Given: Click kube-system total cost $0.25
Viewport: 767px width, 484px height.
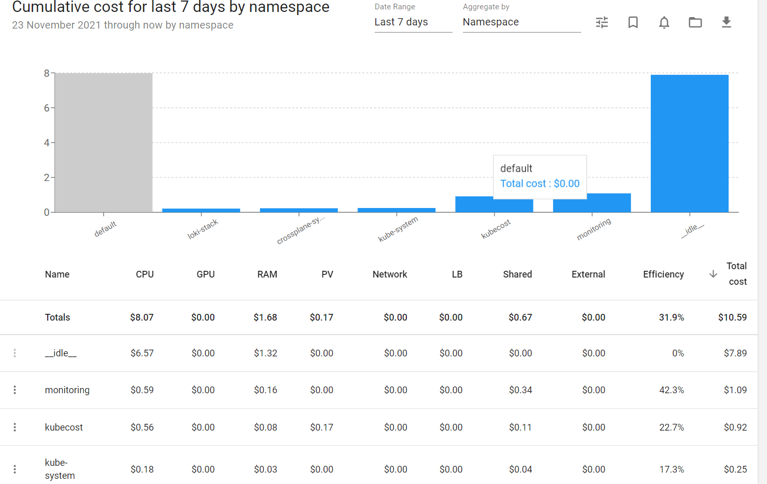Looking at the screenshot, I should (735, 469).
